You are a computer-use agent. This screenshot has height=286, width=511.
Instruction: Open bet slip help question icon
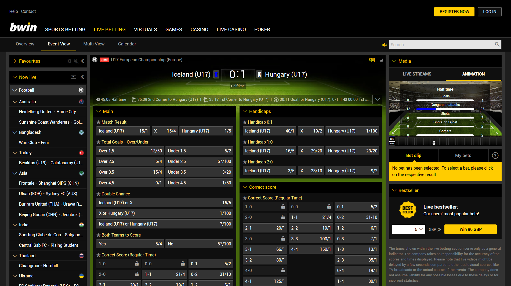[x=495, y=155]
